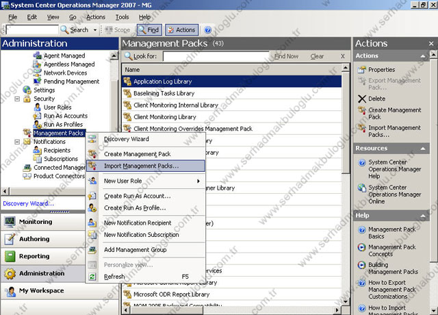Click scroll up arrow of navigation tree
The width and height of the screenshot is (438, 315).
point(114,55)
